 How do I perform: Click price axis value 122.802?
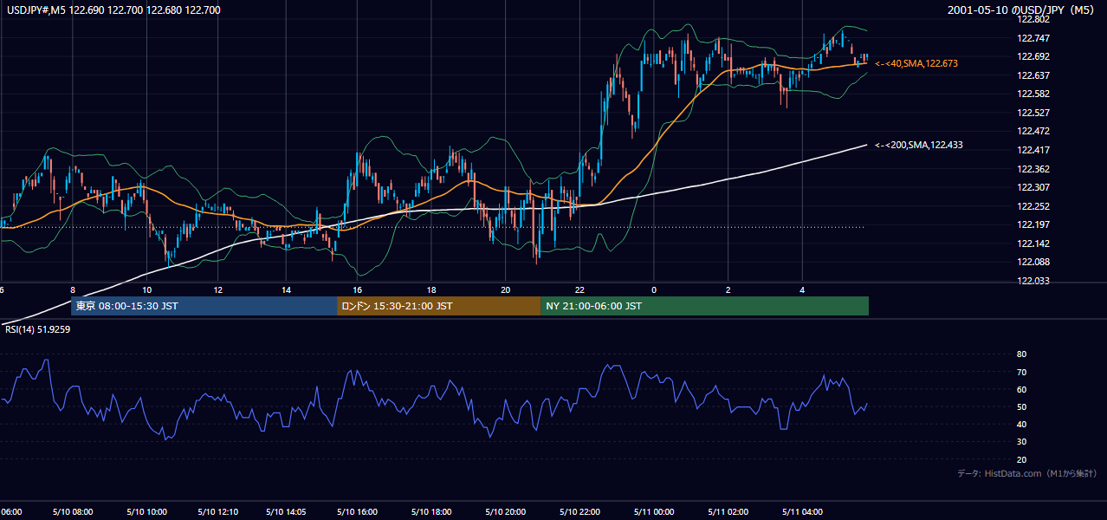[1035, 19]
